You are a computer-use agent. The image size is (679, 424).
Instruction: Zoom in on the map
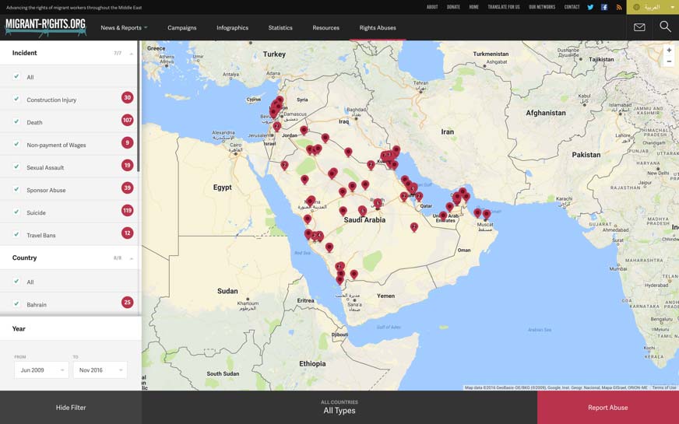click(669, 50)
